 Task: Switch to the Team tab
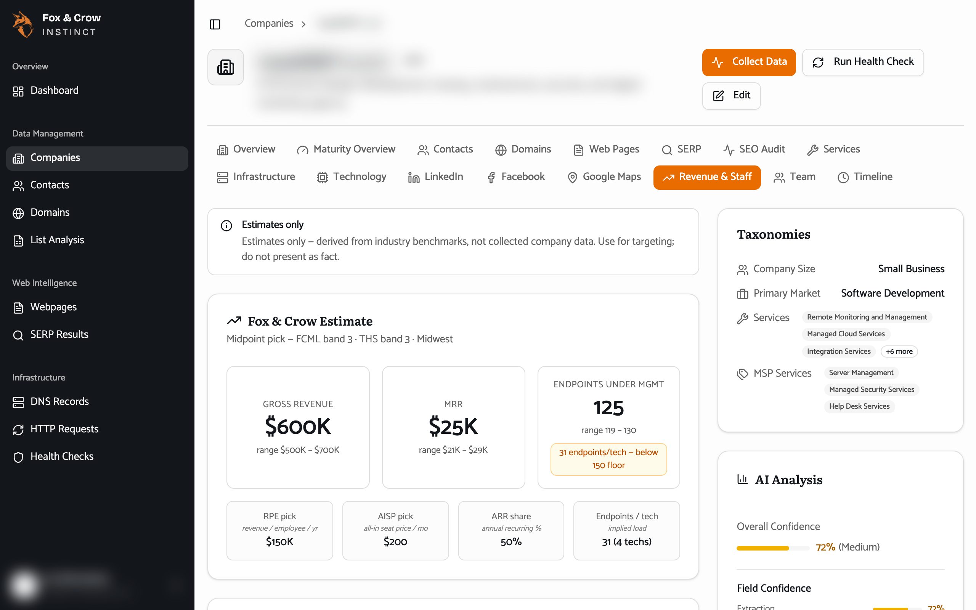pyautogui.click(x=795, y=177)
